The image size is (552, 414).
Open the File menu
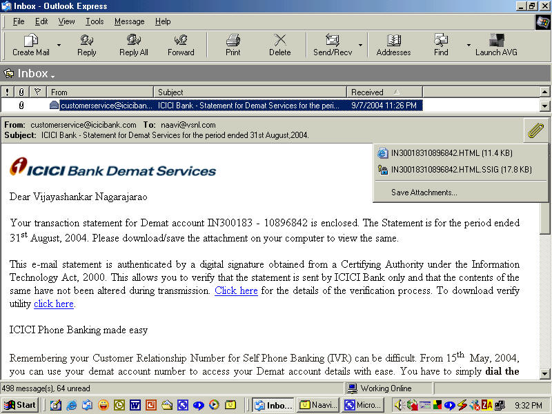(19, 21)
